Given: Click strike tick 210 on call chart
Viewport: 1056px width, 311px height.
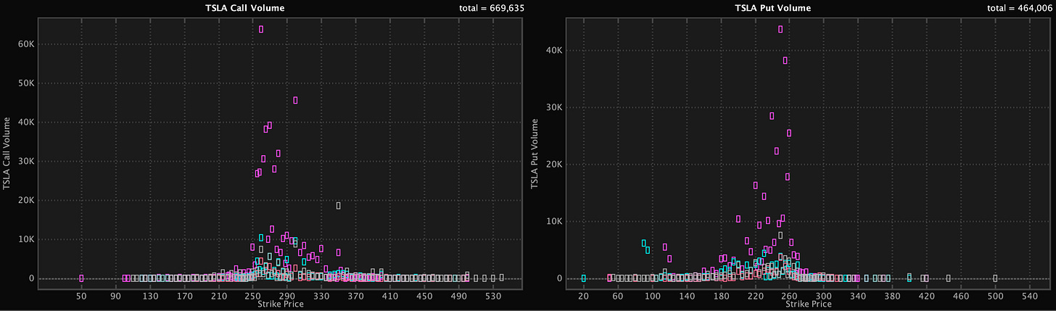Looking at the screenshot, I should [218, 297].
